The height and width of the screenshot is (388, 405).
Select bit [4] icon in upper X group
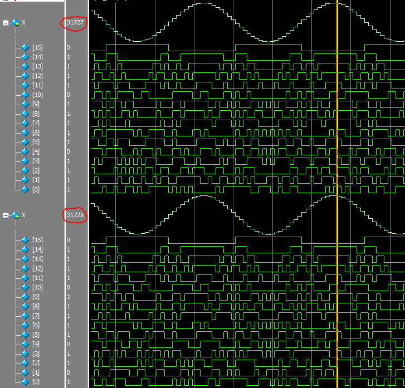(25, 151)
